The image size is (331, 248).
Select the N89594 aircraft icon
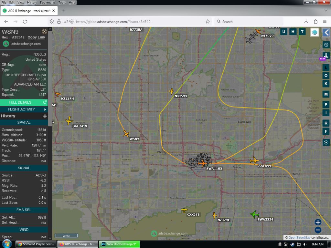coord(171,91)
